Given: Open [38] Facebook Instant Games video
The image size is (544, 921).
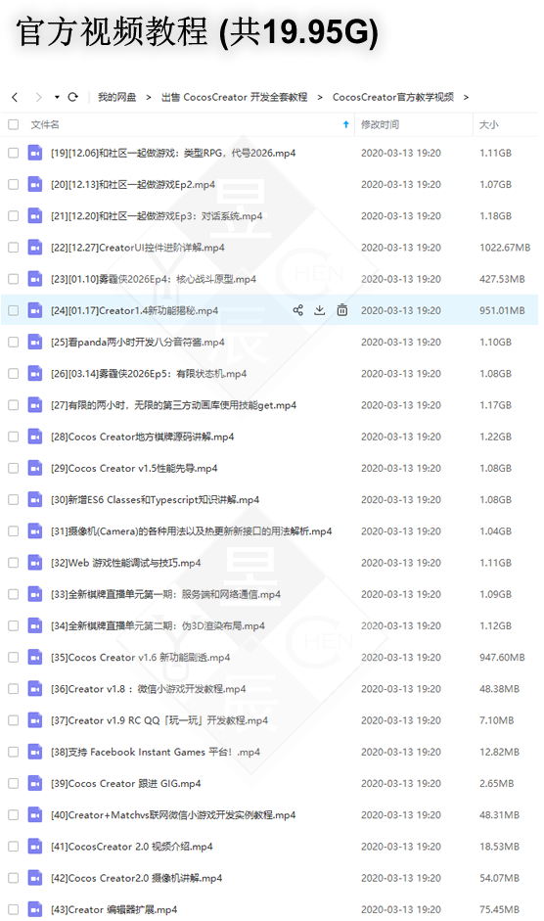Looking at the screenshot, I should coord(156,752).
